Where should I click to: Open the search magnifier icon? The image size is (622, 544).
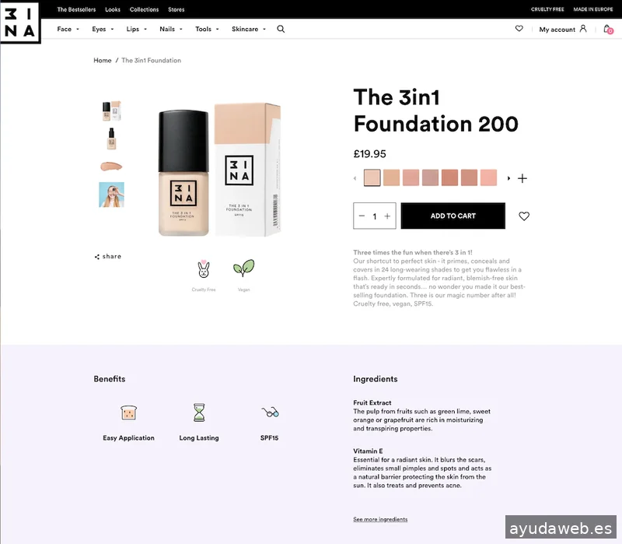click(281, 29)
